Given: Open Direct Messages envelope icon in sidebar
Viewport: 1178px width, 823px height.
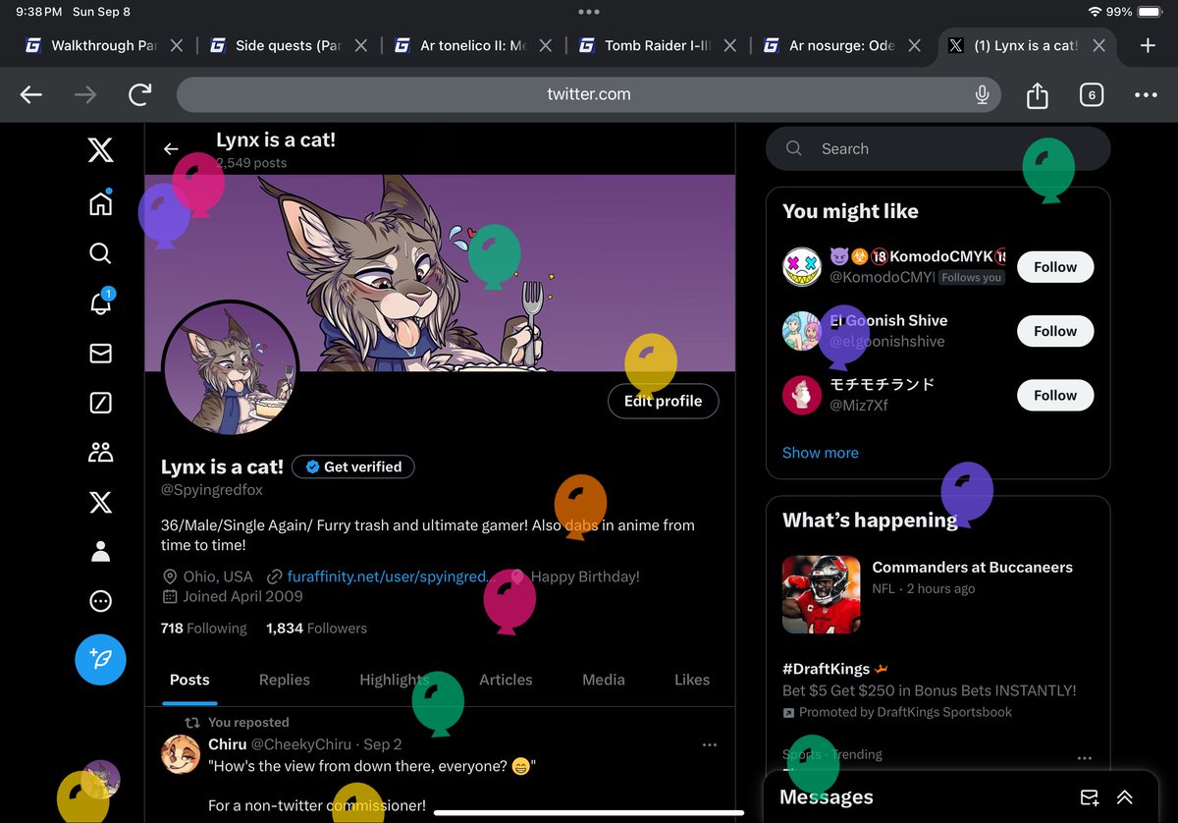Looking at the screenshot, I should [100, 353].
